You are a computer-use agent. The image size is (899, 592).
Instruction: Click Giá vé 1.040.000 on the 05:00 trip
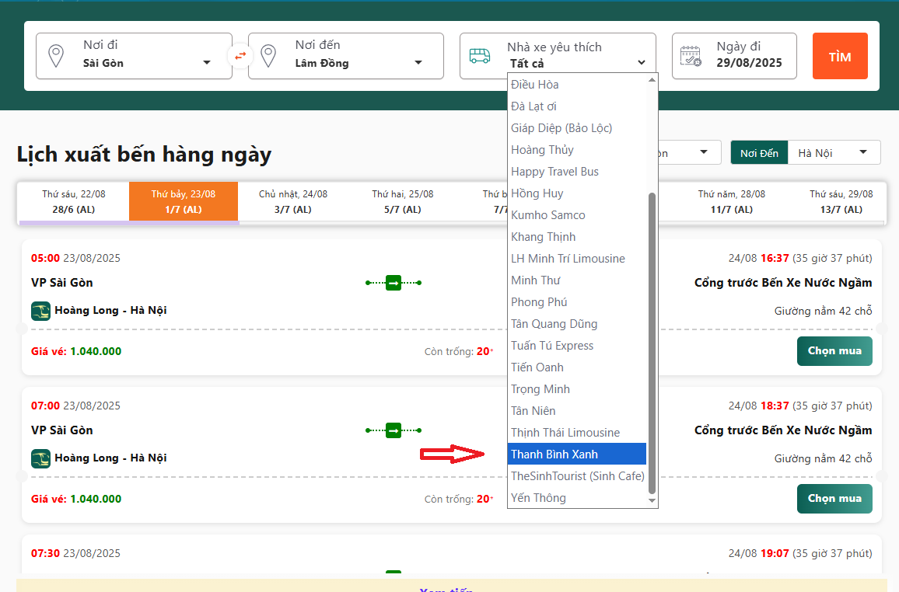(76, 351)
